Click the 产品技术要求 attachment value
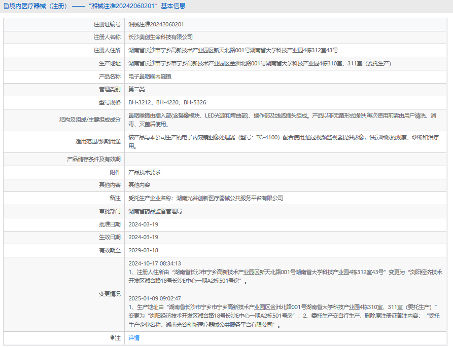Screen dimensions: 453x347 point(145,172)
